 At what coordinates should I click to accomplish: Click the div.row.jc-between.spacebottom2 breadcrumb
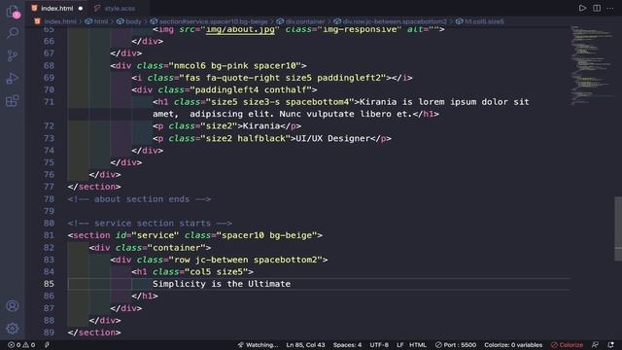click(395, 21)
